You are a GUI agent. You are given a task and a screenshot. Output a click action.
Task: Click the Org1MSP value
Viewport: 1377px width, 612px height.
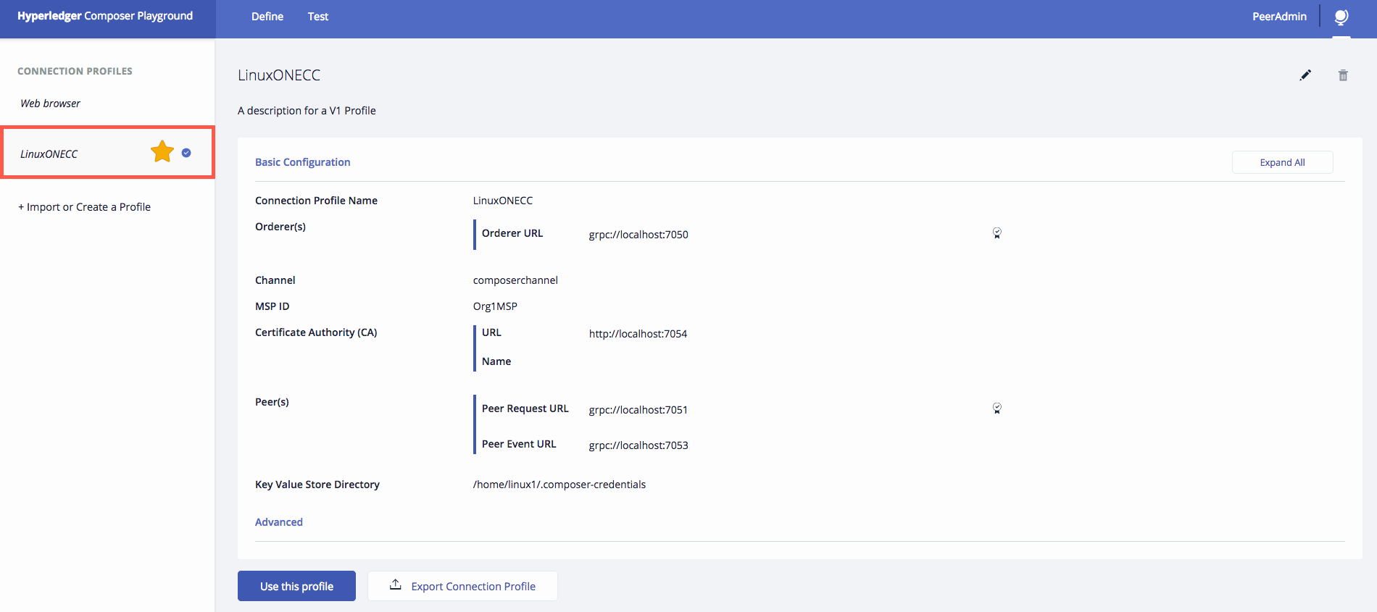coord(495,306)
